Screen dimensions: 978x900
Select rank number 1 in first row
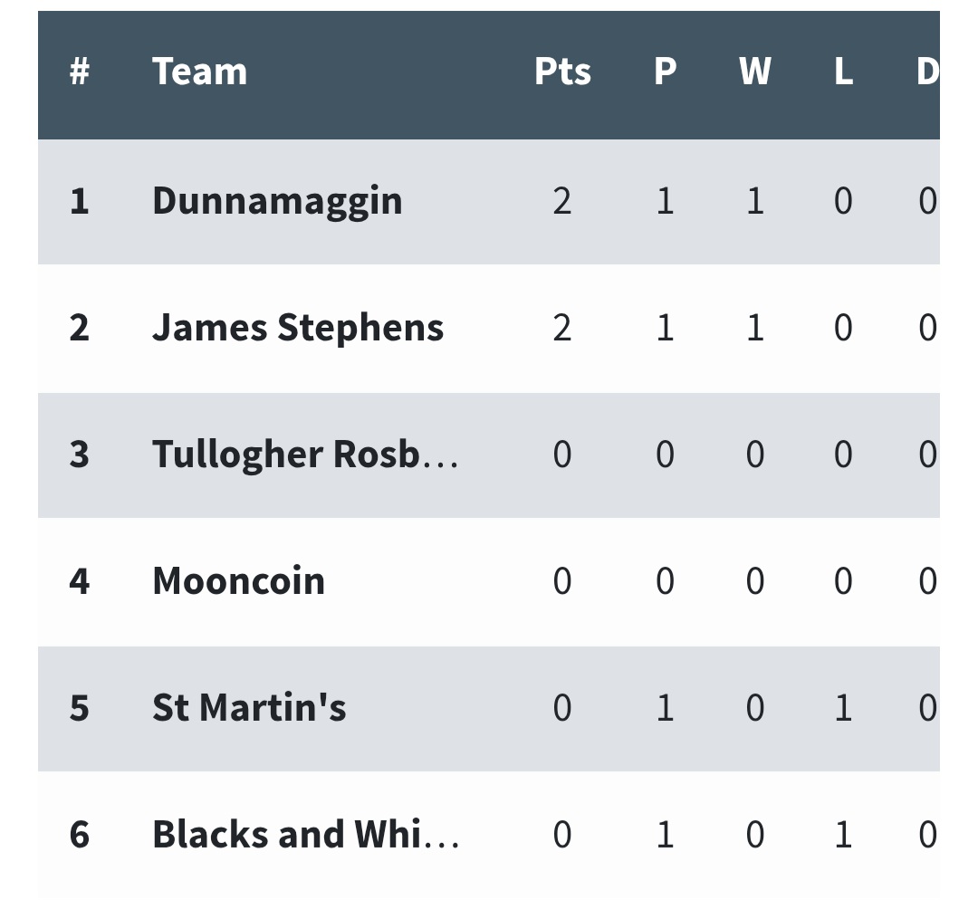[x=80, y=201]
